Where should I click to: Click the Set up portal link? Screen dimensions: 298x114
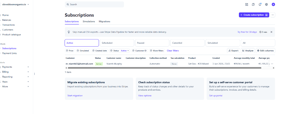(x=216, y=96)
